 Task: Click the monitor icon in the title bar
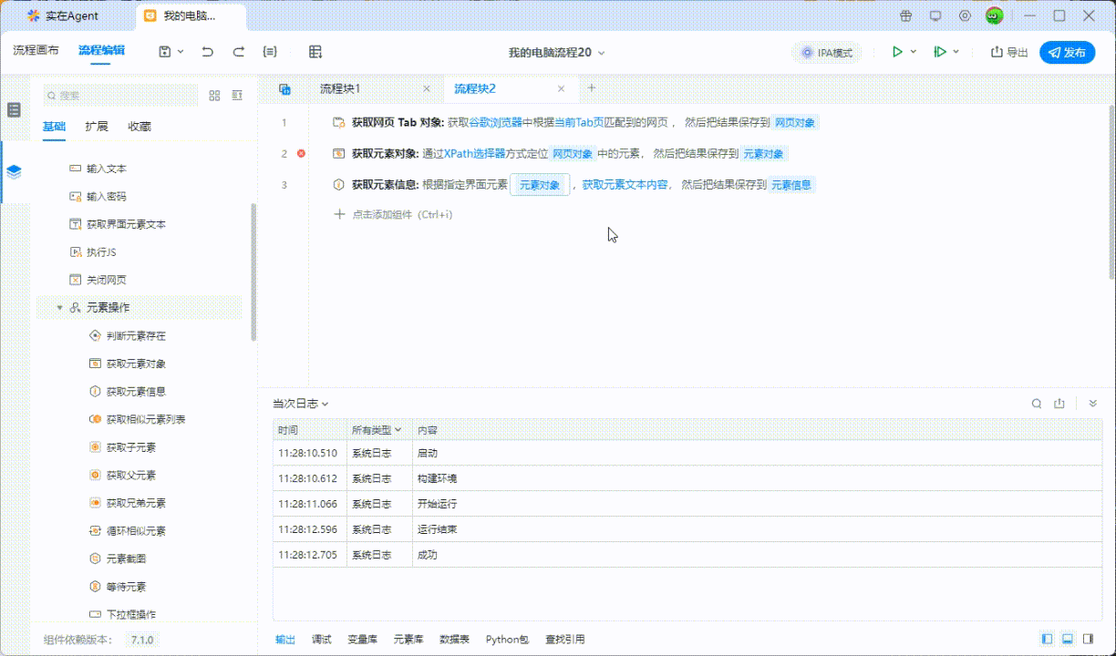[x=935, y=15]
